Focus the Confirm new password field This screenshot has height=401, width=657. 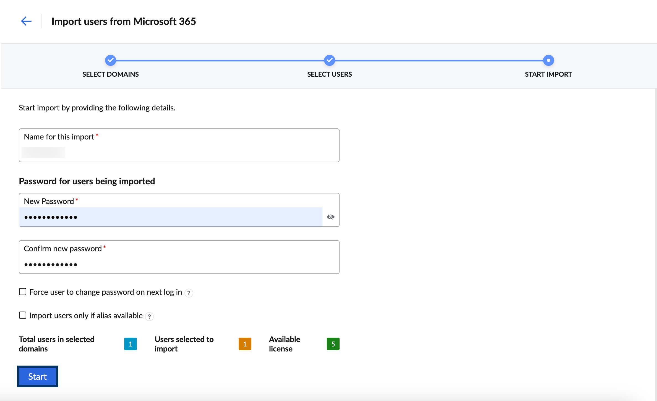(179, 257)
